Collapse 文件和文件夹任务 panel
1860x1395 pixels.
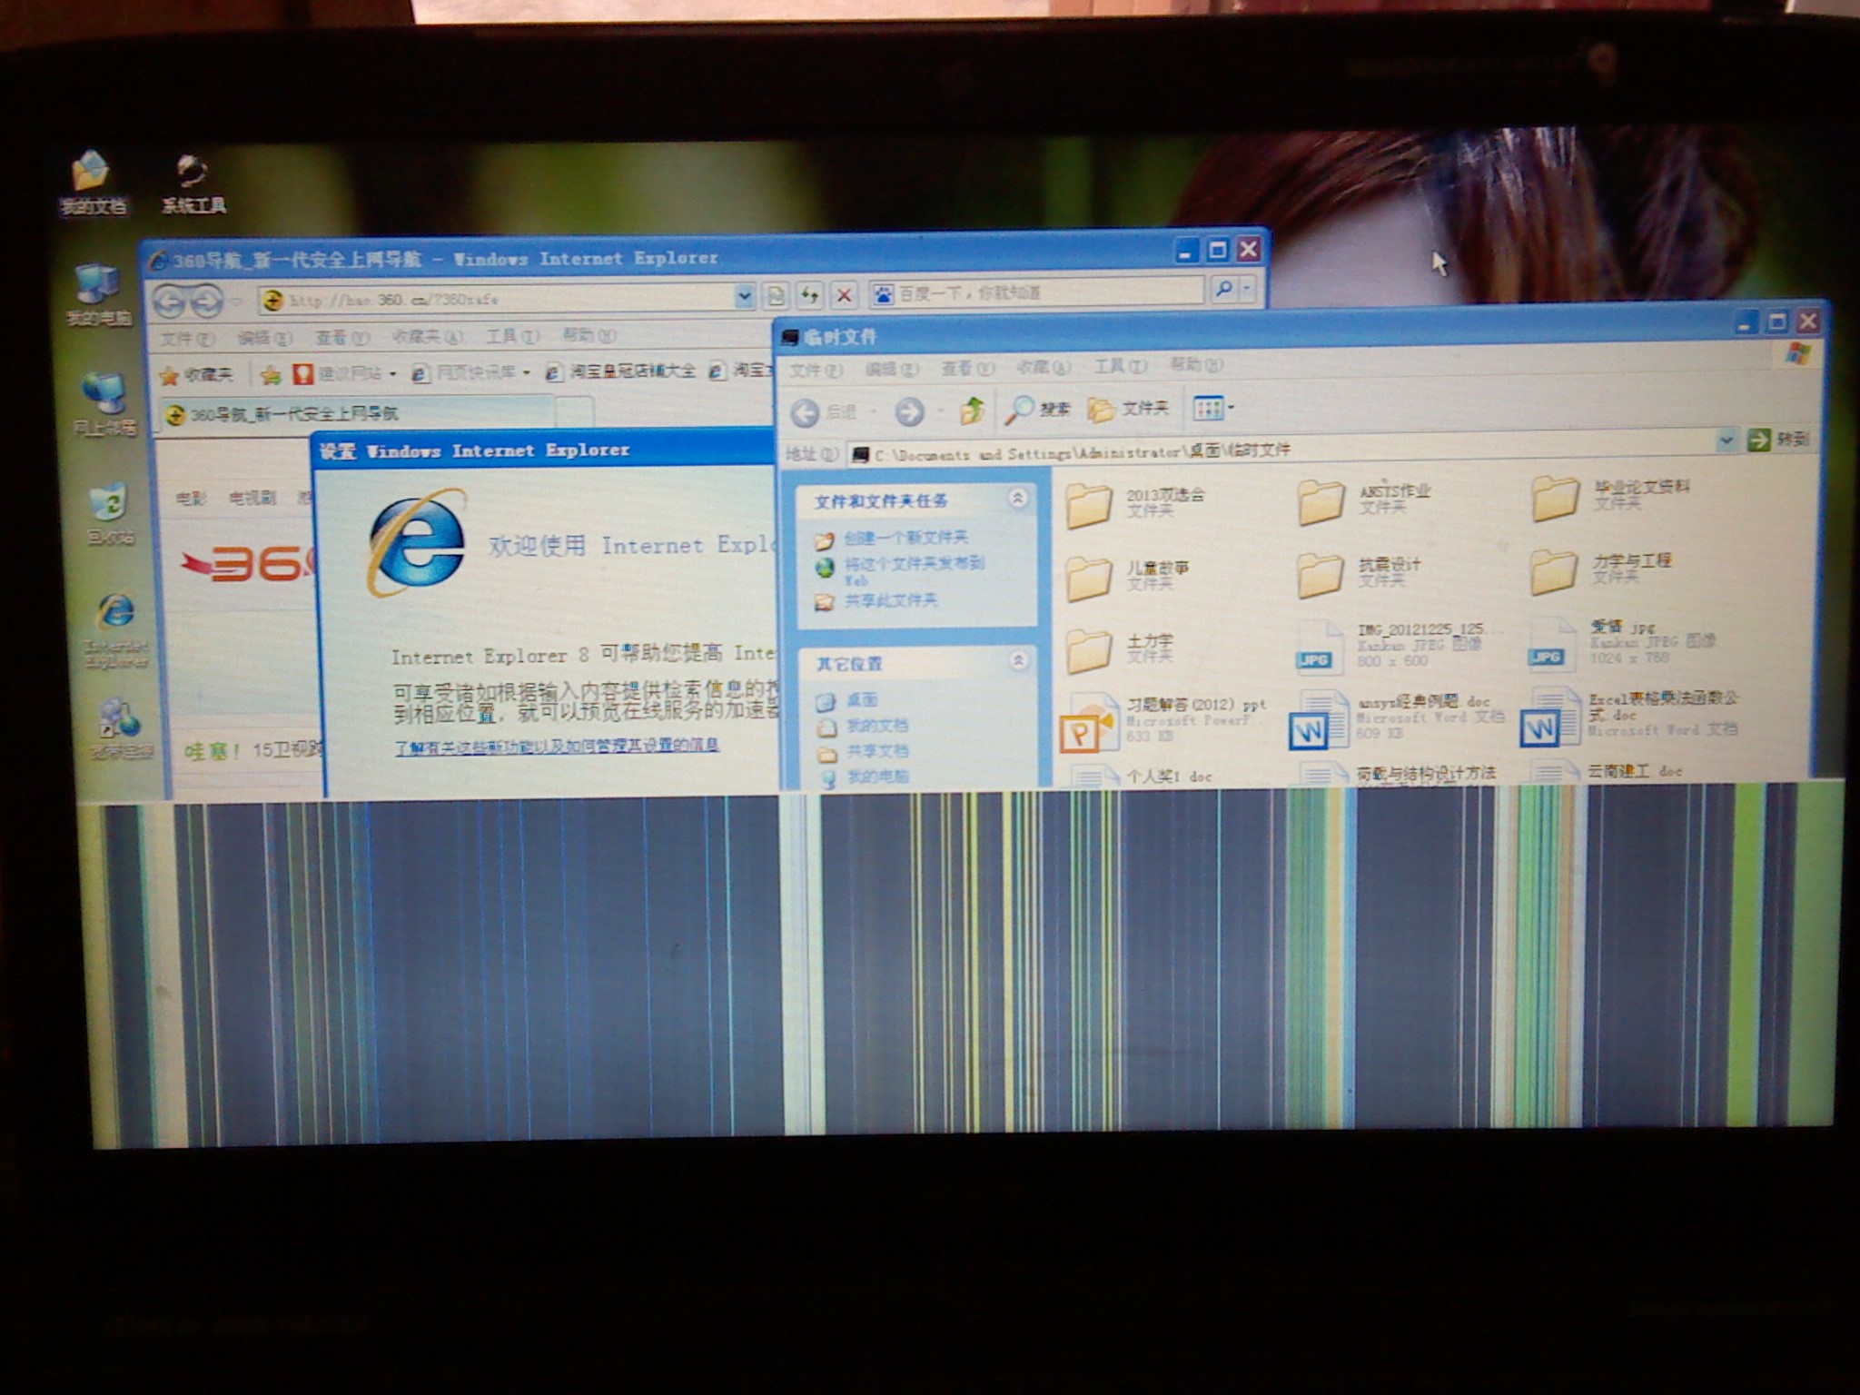click(1018, 498)
